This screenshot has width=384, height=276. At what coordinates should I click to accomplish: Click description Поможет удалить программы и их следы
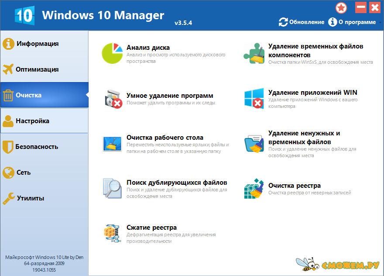pos(171,103)
